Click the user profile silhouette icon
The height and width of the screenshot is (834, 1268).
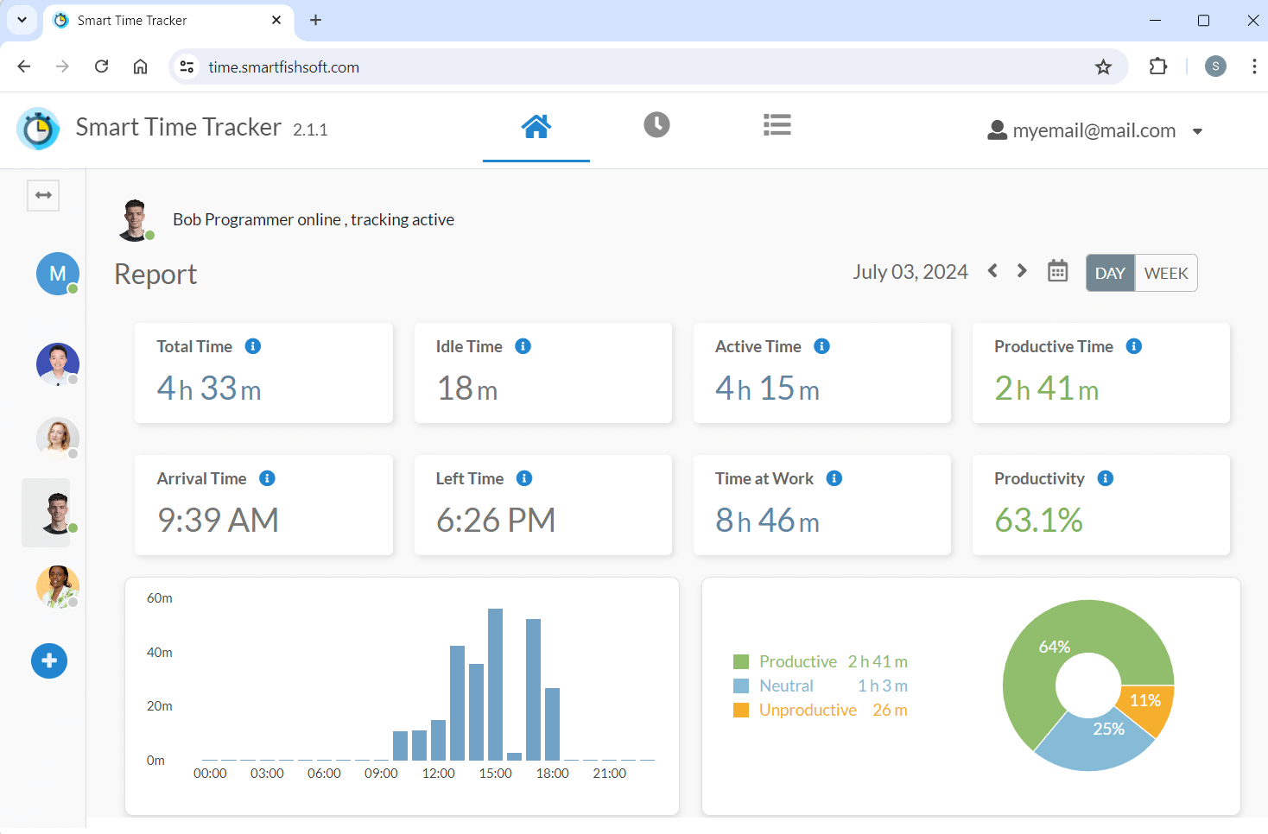click(997, 130)
